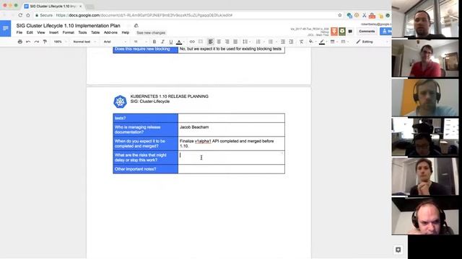
Task: Open the File menu
Action: point(19,32)
